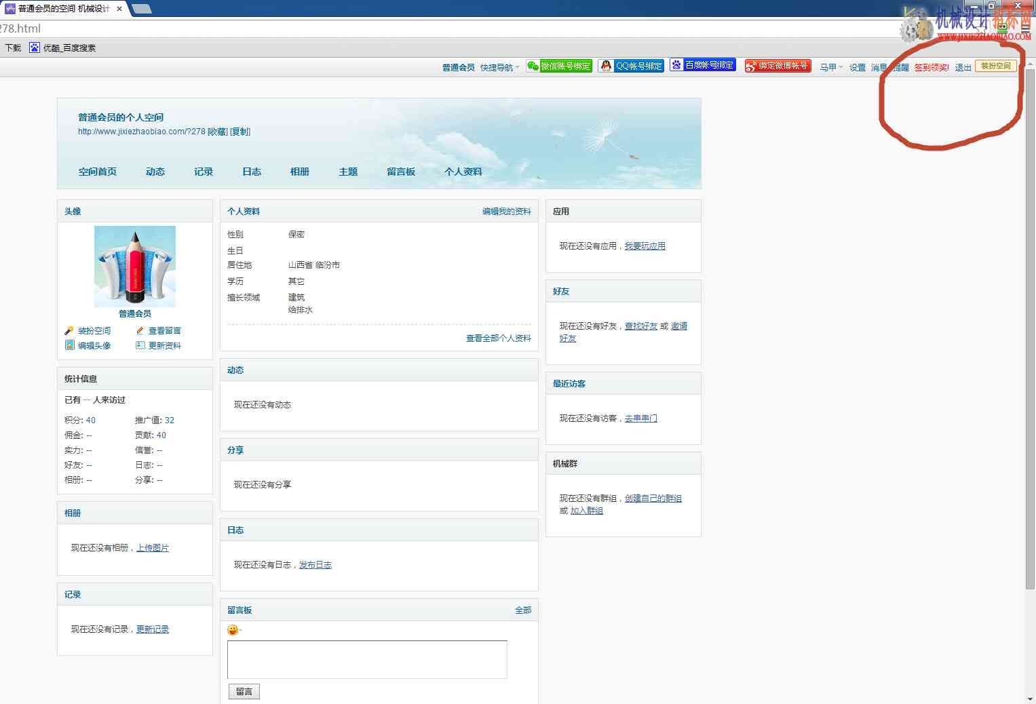Click 查看全部个人资料 link
Screen dimensions: 1036x704
coord(499,338)
